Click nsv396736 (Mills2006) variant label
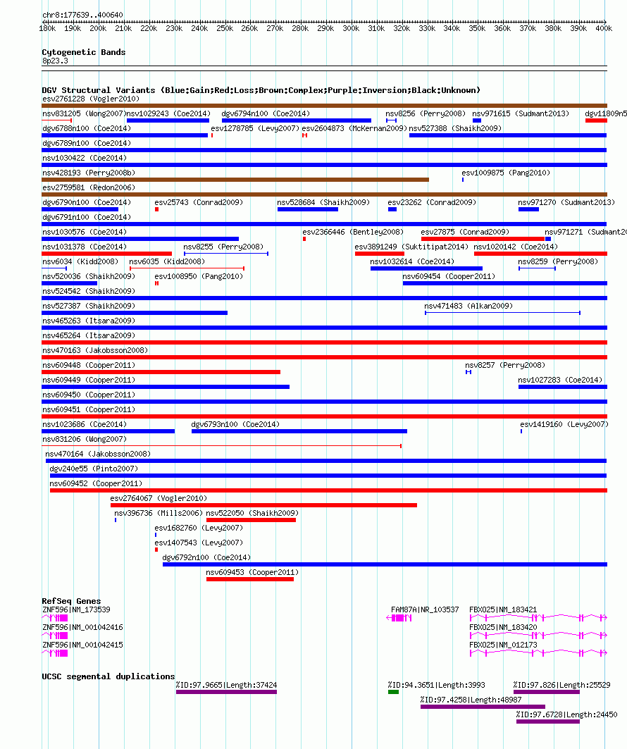The width and height of the screenshot is (627, 749). pos(159,514)
